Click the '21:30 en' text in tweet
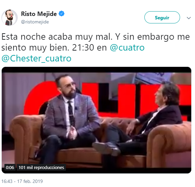 [89, 48]
